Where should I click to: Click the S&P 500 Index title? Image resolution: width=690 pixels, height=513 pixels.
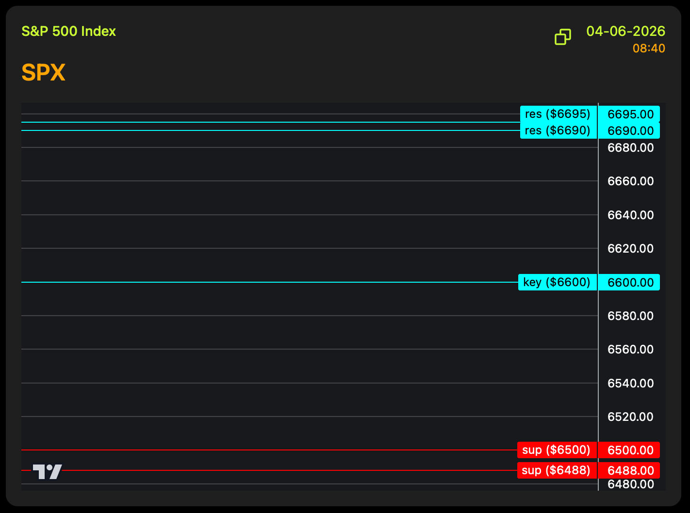(x=68, y=31)
